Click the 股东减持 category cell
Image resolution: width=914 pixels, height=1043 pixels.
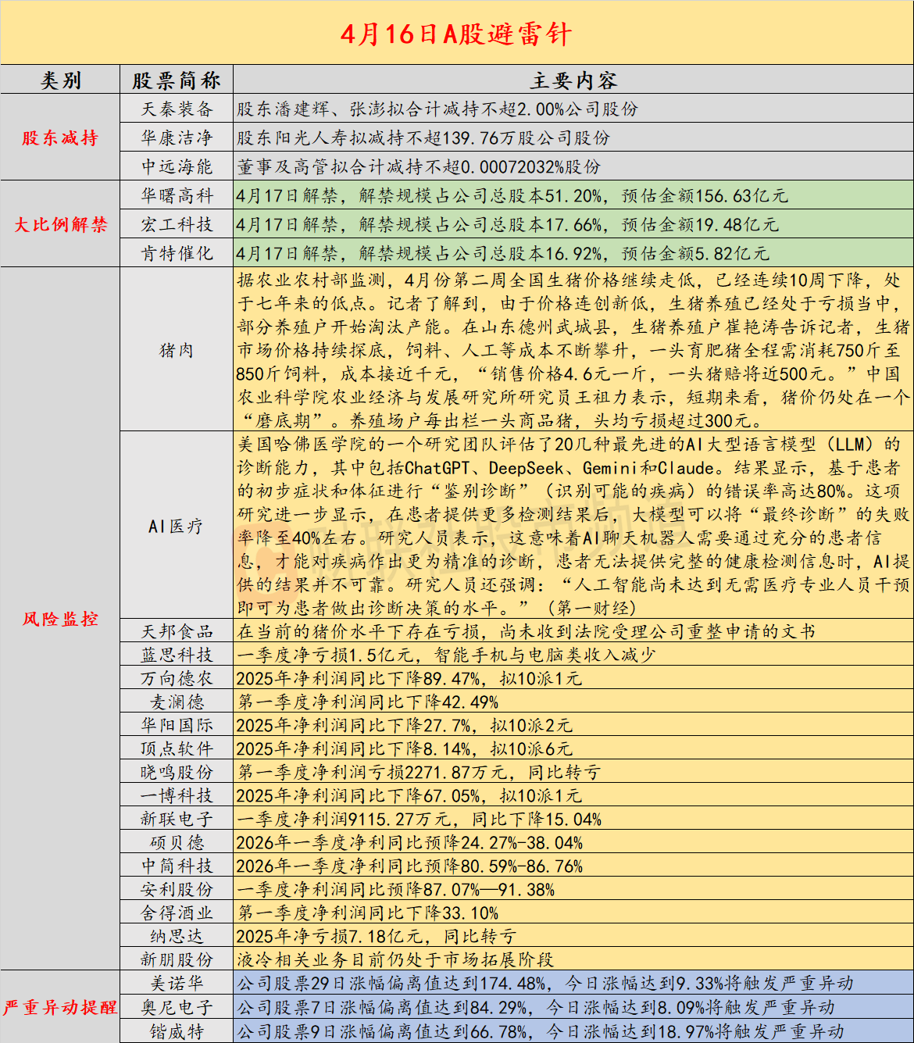pyautogui.click(x=59, y=138)
